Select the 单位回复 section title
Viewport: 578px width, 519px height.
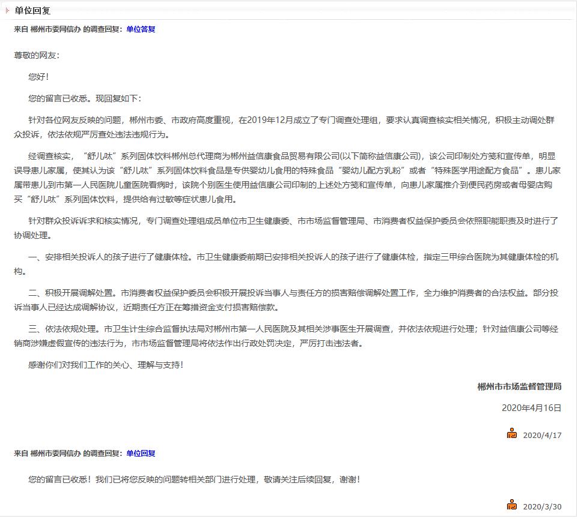click(30, 10)
